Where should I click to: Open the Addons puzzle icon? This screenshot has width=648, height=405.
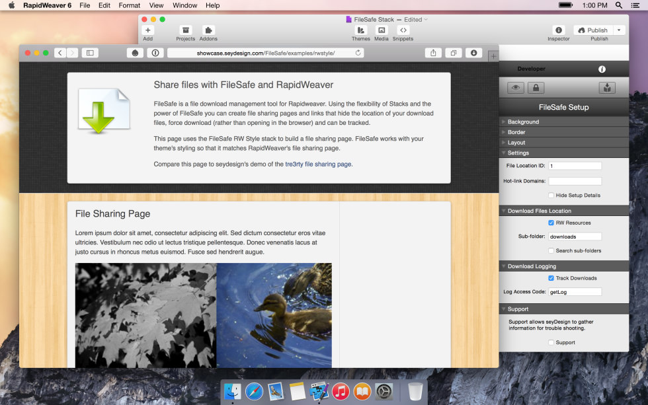point(208,30)
